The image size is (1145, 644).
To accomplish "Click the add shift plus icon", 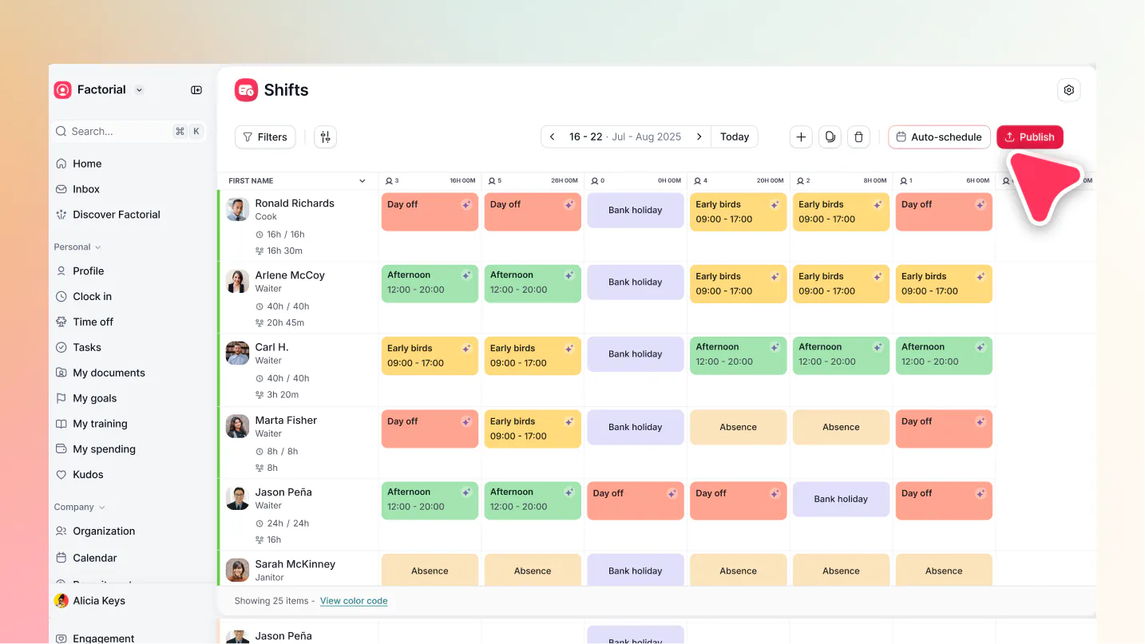I will pos(801,137).
